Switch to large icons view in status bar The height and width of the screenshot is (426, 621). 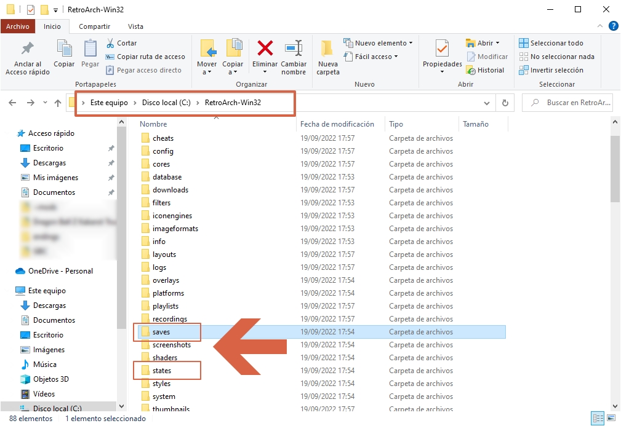pos(612,418)
